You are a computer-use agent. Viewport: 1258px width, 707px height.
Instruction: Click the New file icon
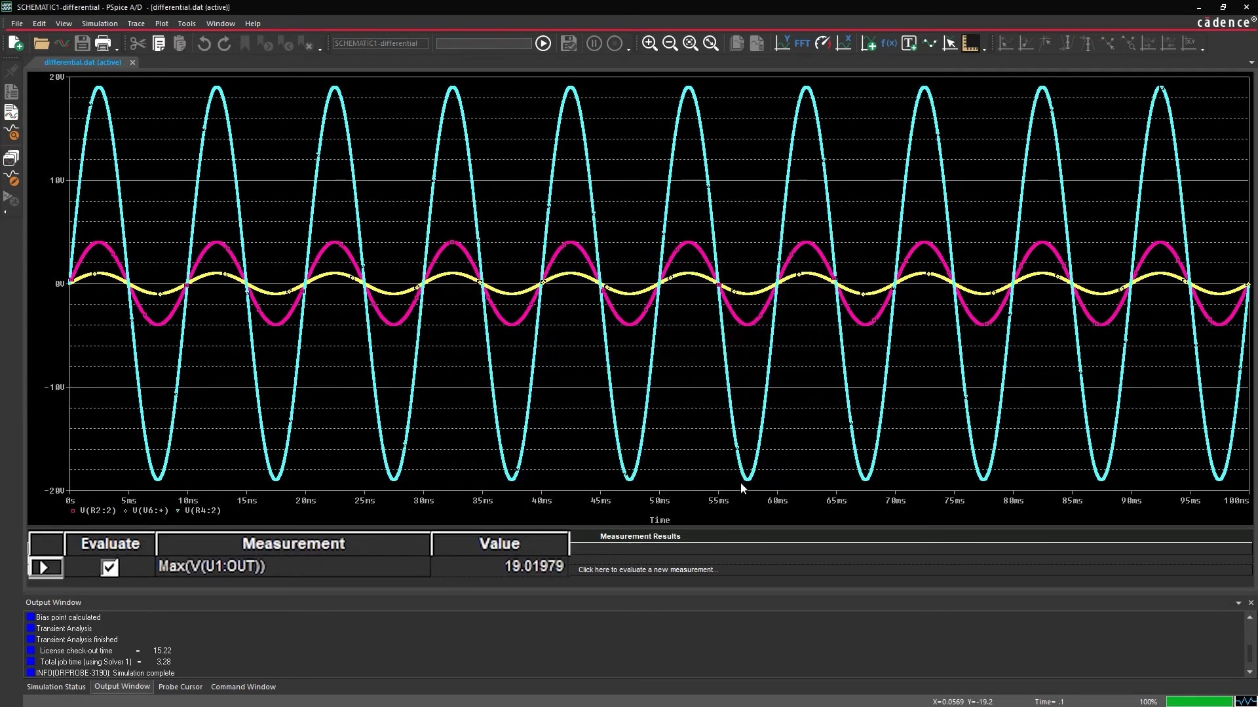click(x=16, y=44)
